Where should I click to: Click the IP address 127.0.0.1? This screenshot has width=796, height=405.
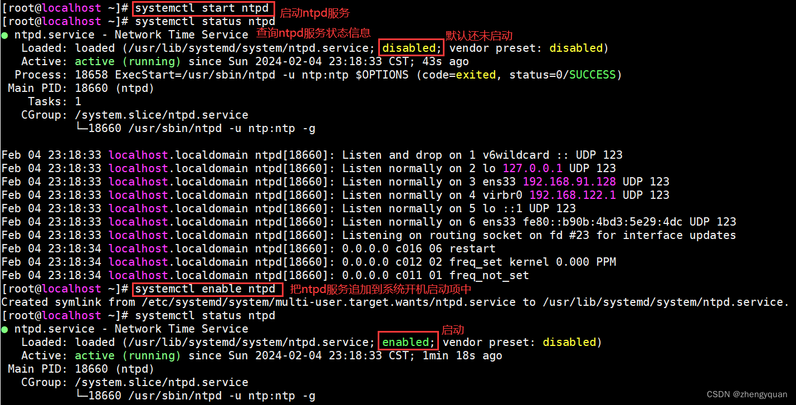pyautogui.click(x=533, y=168)
